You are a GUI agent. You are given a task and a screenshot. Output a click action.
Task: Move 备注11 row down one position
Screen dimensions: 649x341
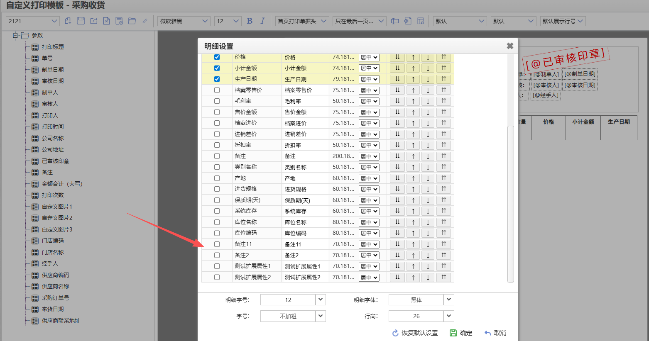[428, 244]
